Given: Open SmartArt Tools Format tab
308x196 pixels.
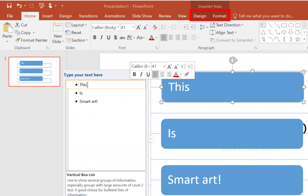Looking at the screenshot, I should coord(219,16).
